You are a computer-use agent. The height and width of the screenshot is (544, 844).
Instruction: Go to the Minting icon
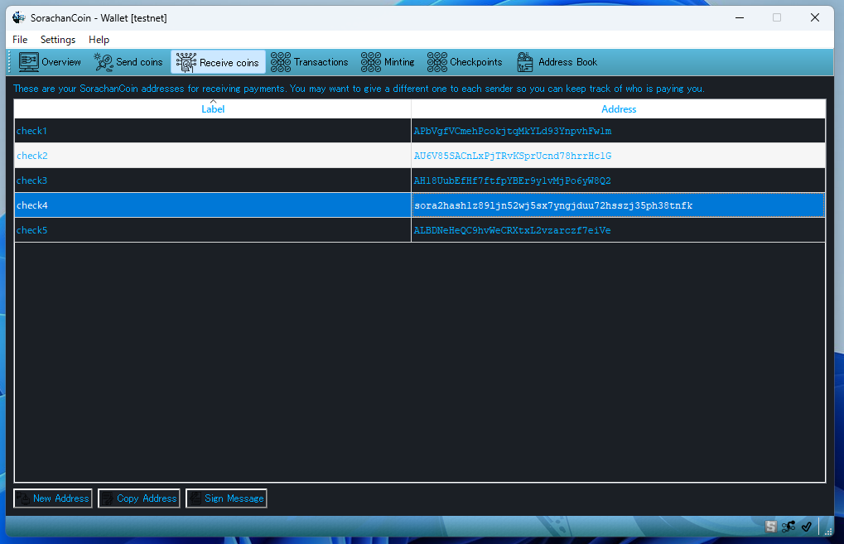point(371,62)
